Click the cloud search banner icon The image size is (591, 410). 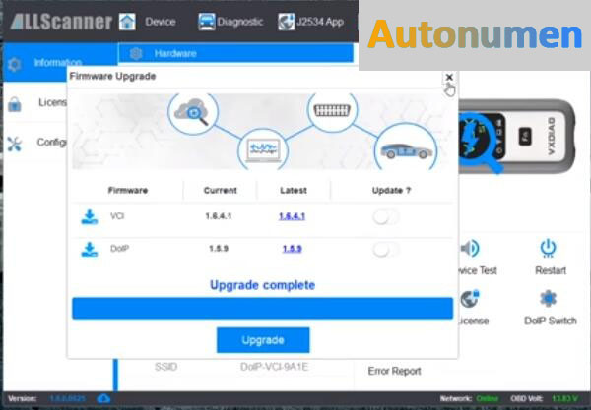193,111
